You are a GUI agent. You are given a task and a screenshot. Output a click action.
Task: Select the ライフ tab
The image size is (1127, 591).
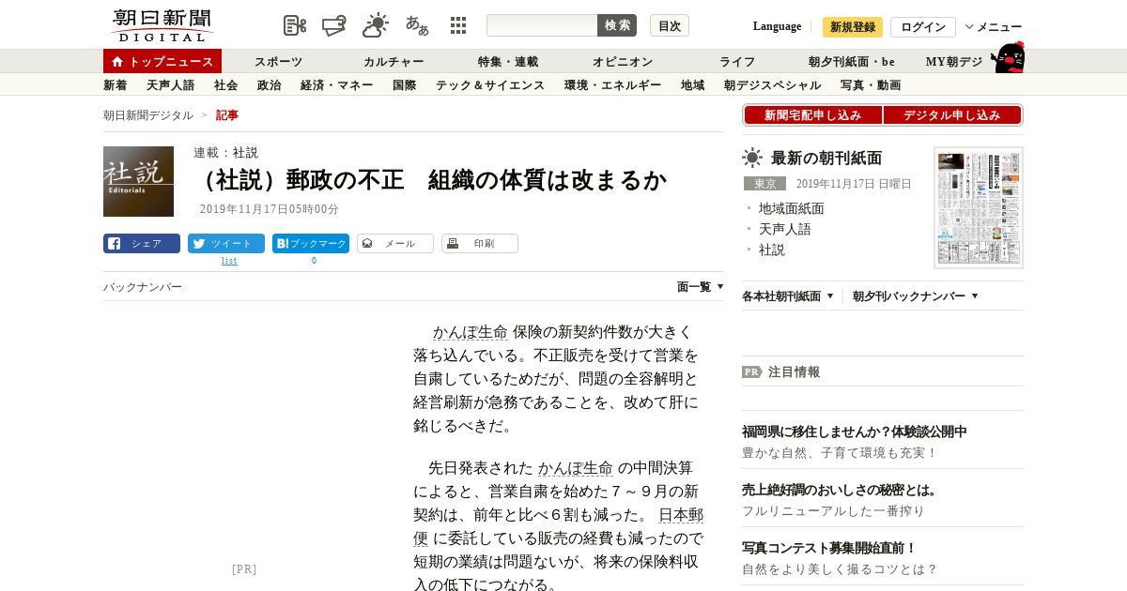737,62
